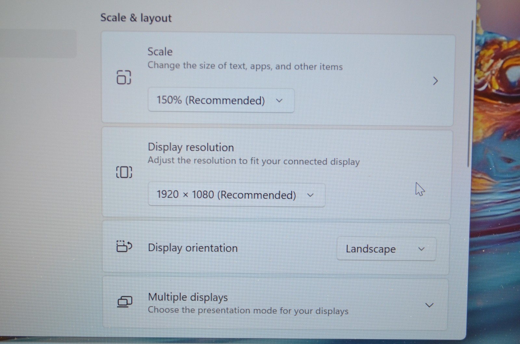Click the Display resolution icon
The image size is (520, 344).
click(x=124, y=172)
